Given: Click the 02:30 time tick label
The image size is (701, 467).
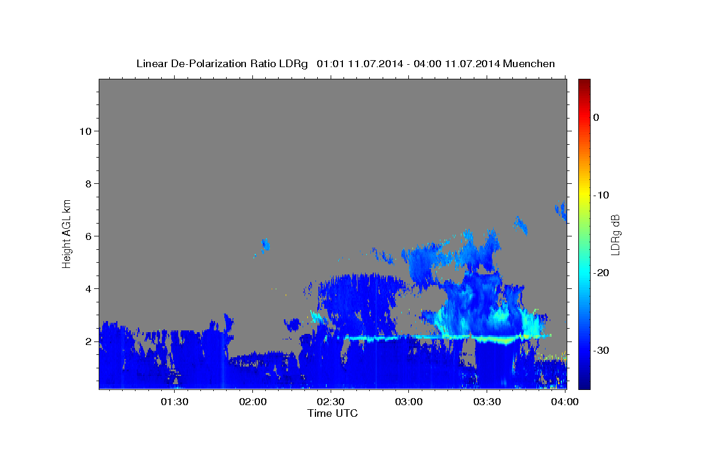Looking at the screenshot, I should (330, 402).
